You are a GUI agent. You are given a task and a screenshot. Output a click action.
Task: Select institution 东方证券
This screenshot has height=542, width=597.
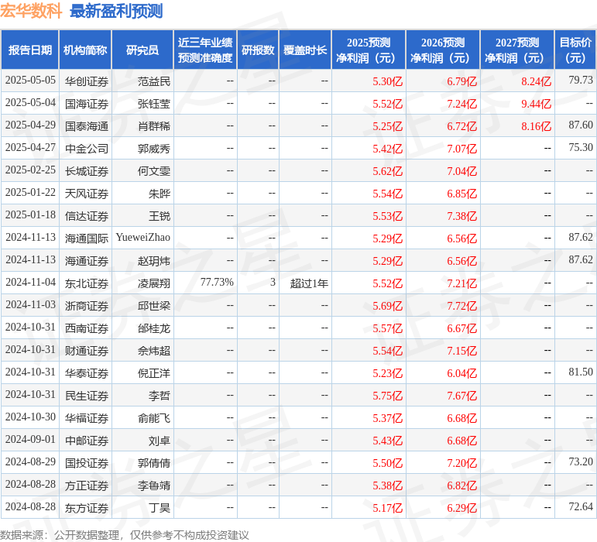click(87, 508)
